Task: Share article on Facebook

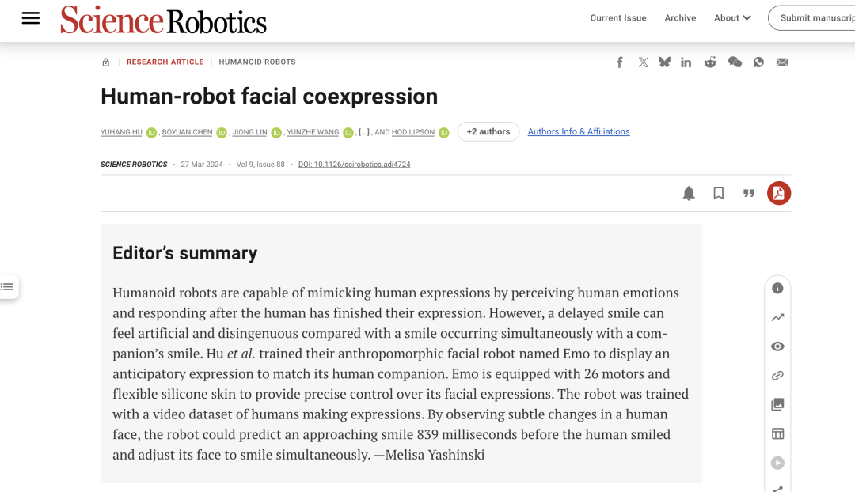Action: click(620, 62)
